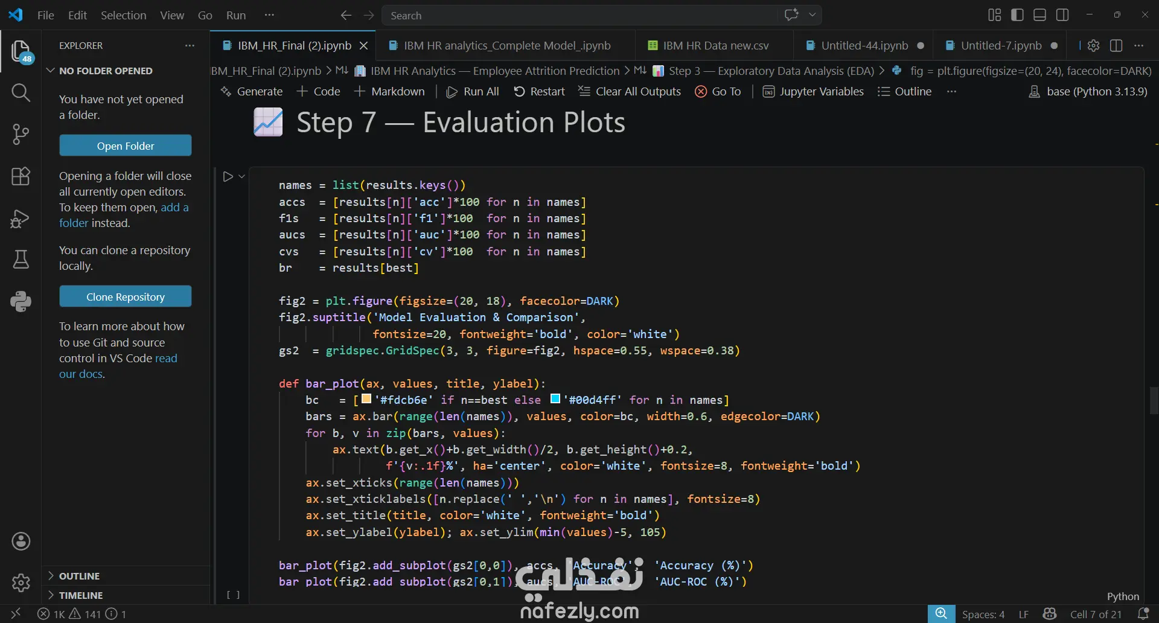Click Clear All Outputs
The image size is (1159, 623).
tap(630, 91)
